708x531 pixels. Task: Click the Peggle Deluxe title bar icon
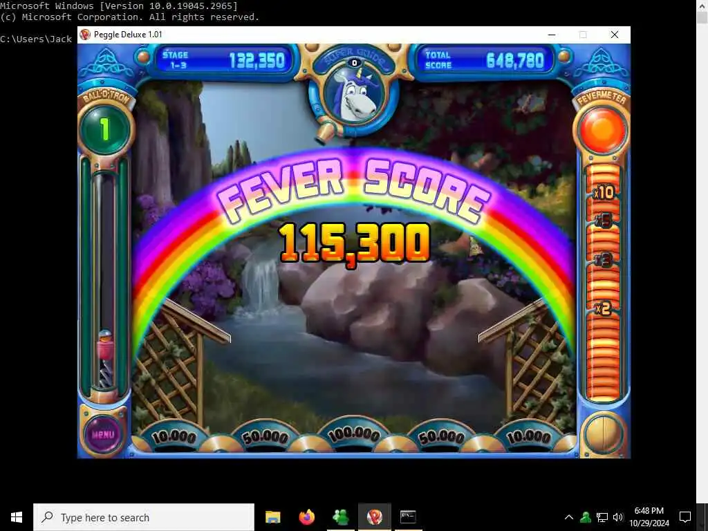pos(85,35)
